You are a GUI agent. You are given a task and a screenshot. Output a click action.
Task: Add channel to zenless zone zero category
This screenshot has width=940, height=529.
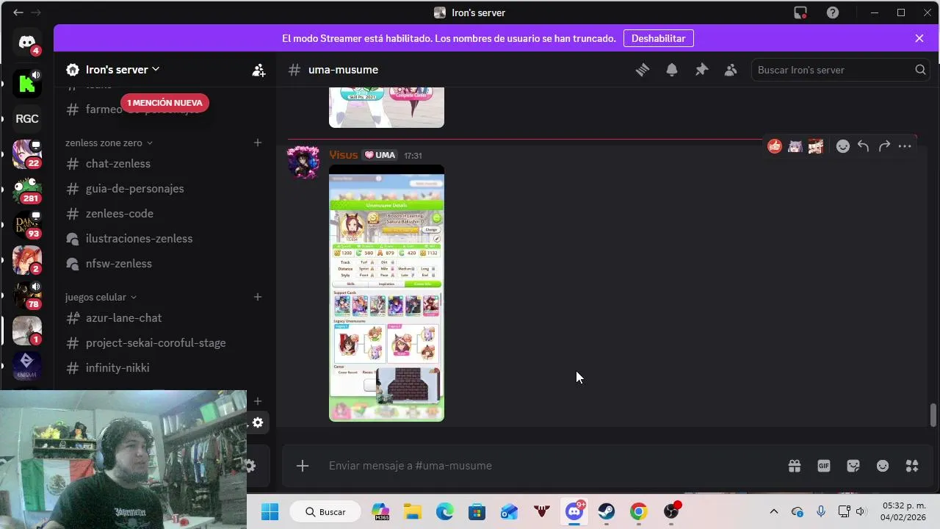click(258, 143)
